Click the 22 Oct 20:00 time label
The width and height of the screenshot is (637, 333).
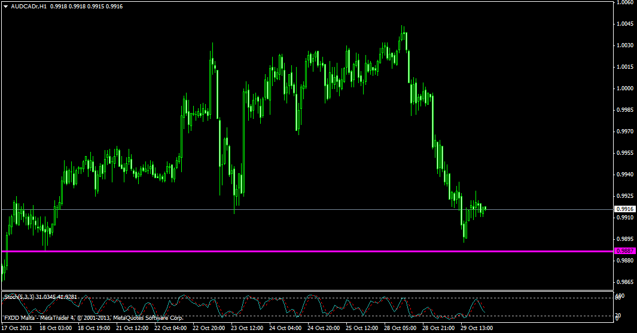tap(209, 328)
